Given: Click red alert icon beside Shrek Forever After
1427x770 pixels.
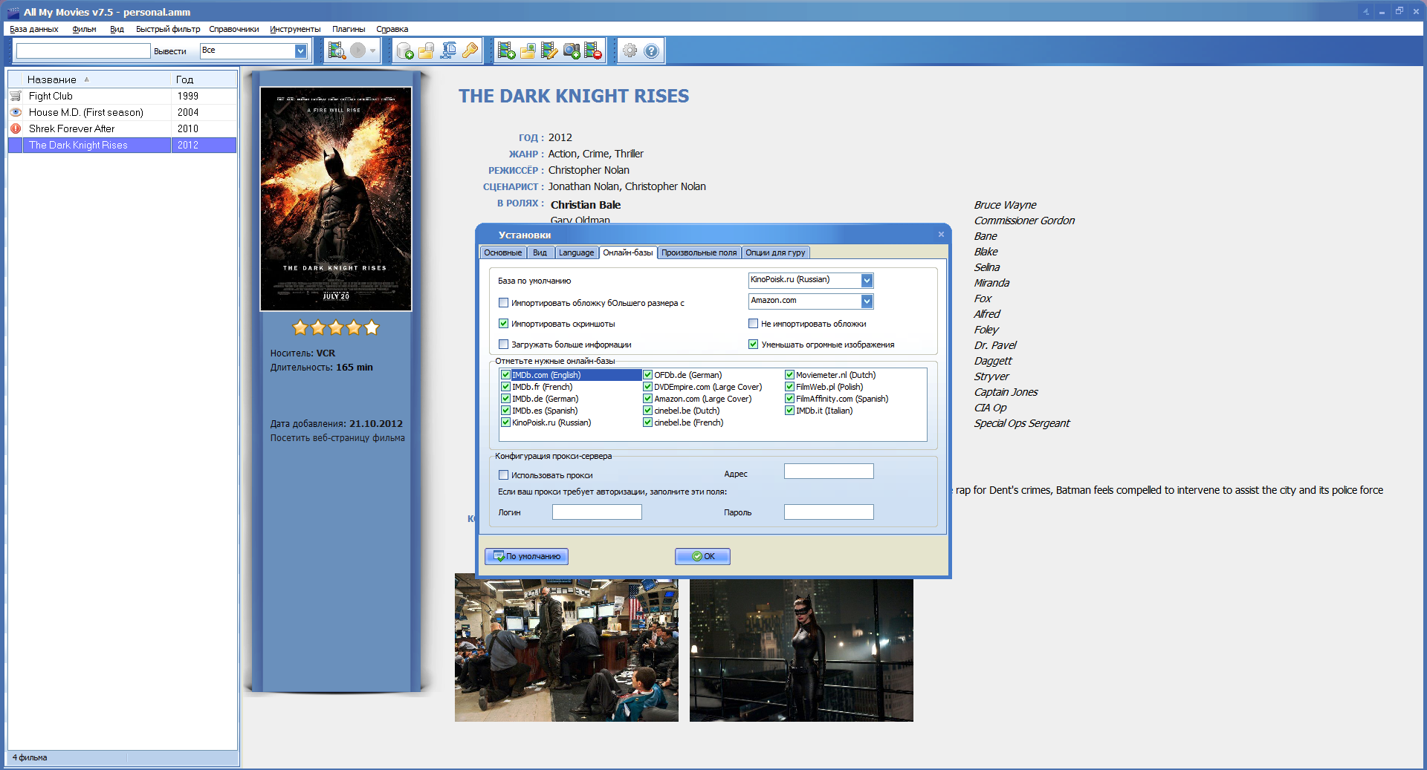Looking at the screenshot, I should [16, 128].
